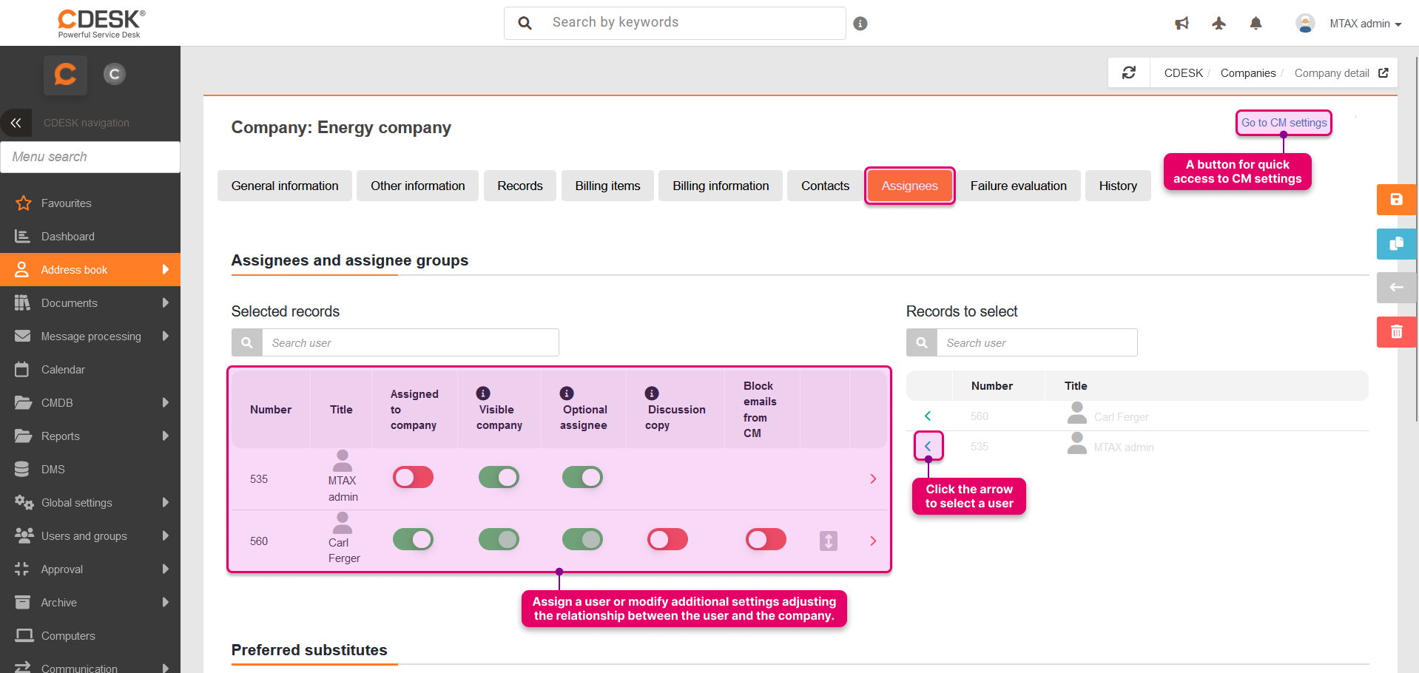Open the Billing items tab

click(607, 186)
